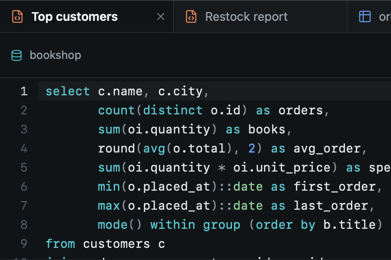
Task: Click the bookshop database icon
Action: coord(17,55)
